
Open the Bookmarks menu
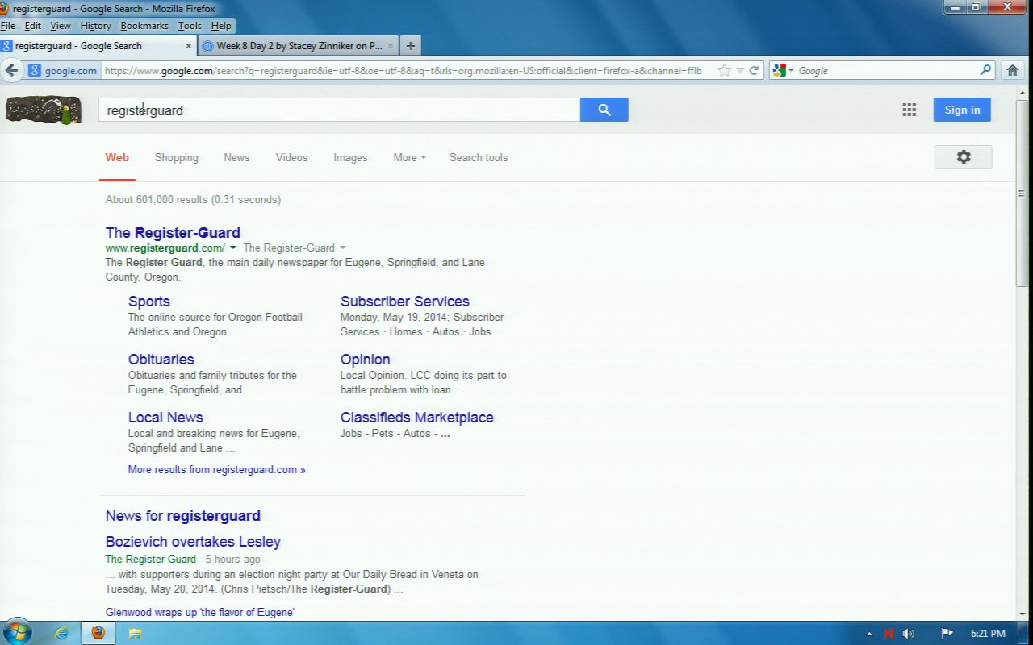144,26
